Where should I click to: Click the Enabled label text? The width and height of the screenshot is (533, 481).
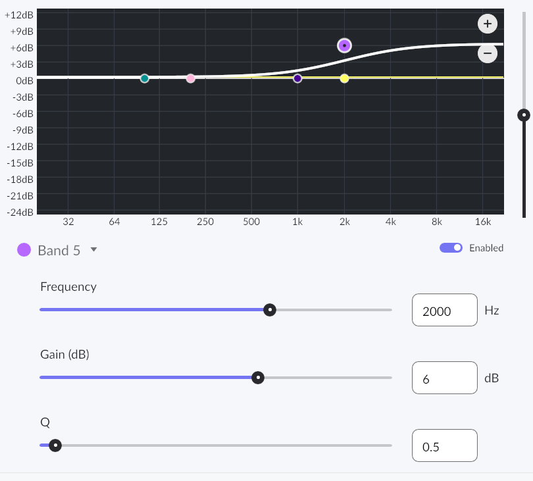click(x=486, y=248)
